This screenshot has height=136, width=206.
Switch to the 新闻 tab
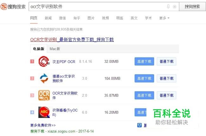pos(48,18)
